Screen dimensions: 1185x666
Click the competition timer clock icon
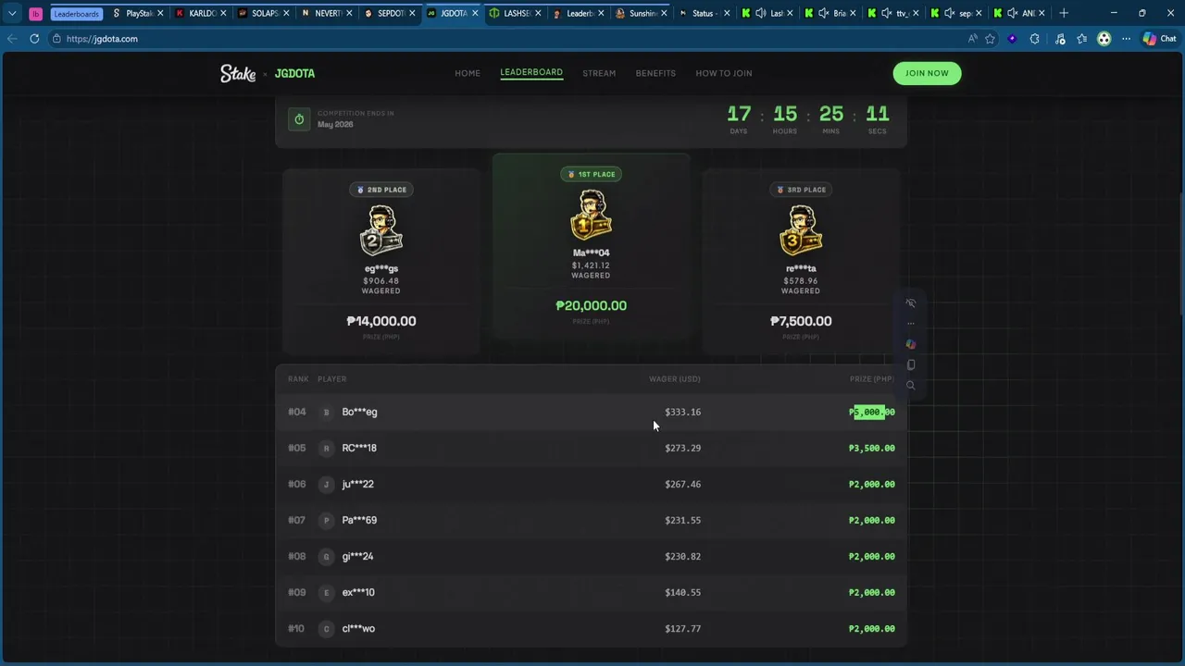tap(299, 119)
